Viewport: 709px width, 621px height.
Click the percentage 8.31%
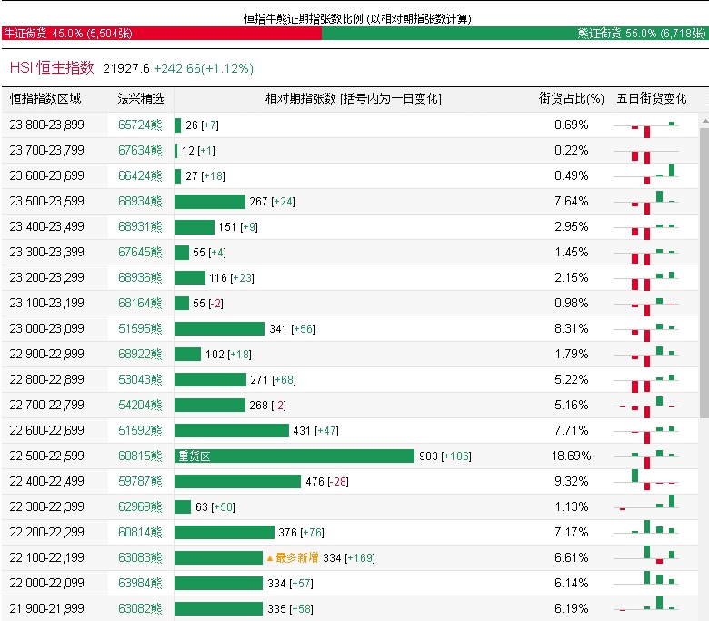point(572,328)
